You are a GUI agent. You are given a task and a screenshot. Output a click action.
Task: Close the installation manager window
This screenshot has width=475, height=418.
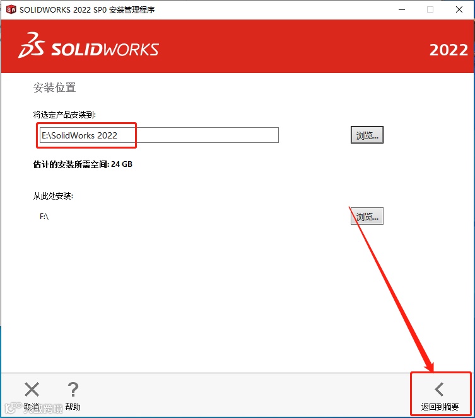click(x=459, y=9)
